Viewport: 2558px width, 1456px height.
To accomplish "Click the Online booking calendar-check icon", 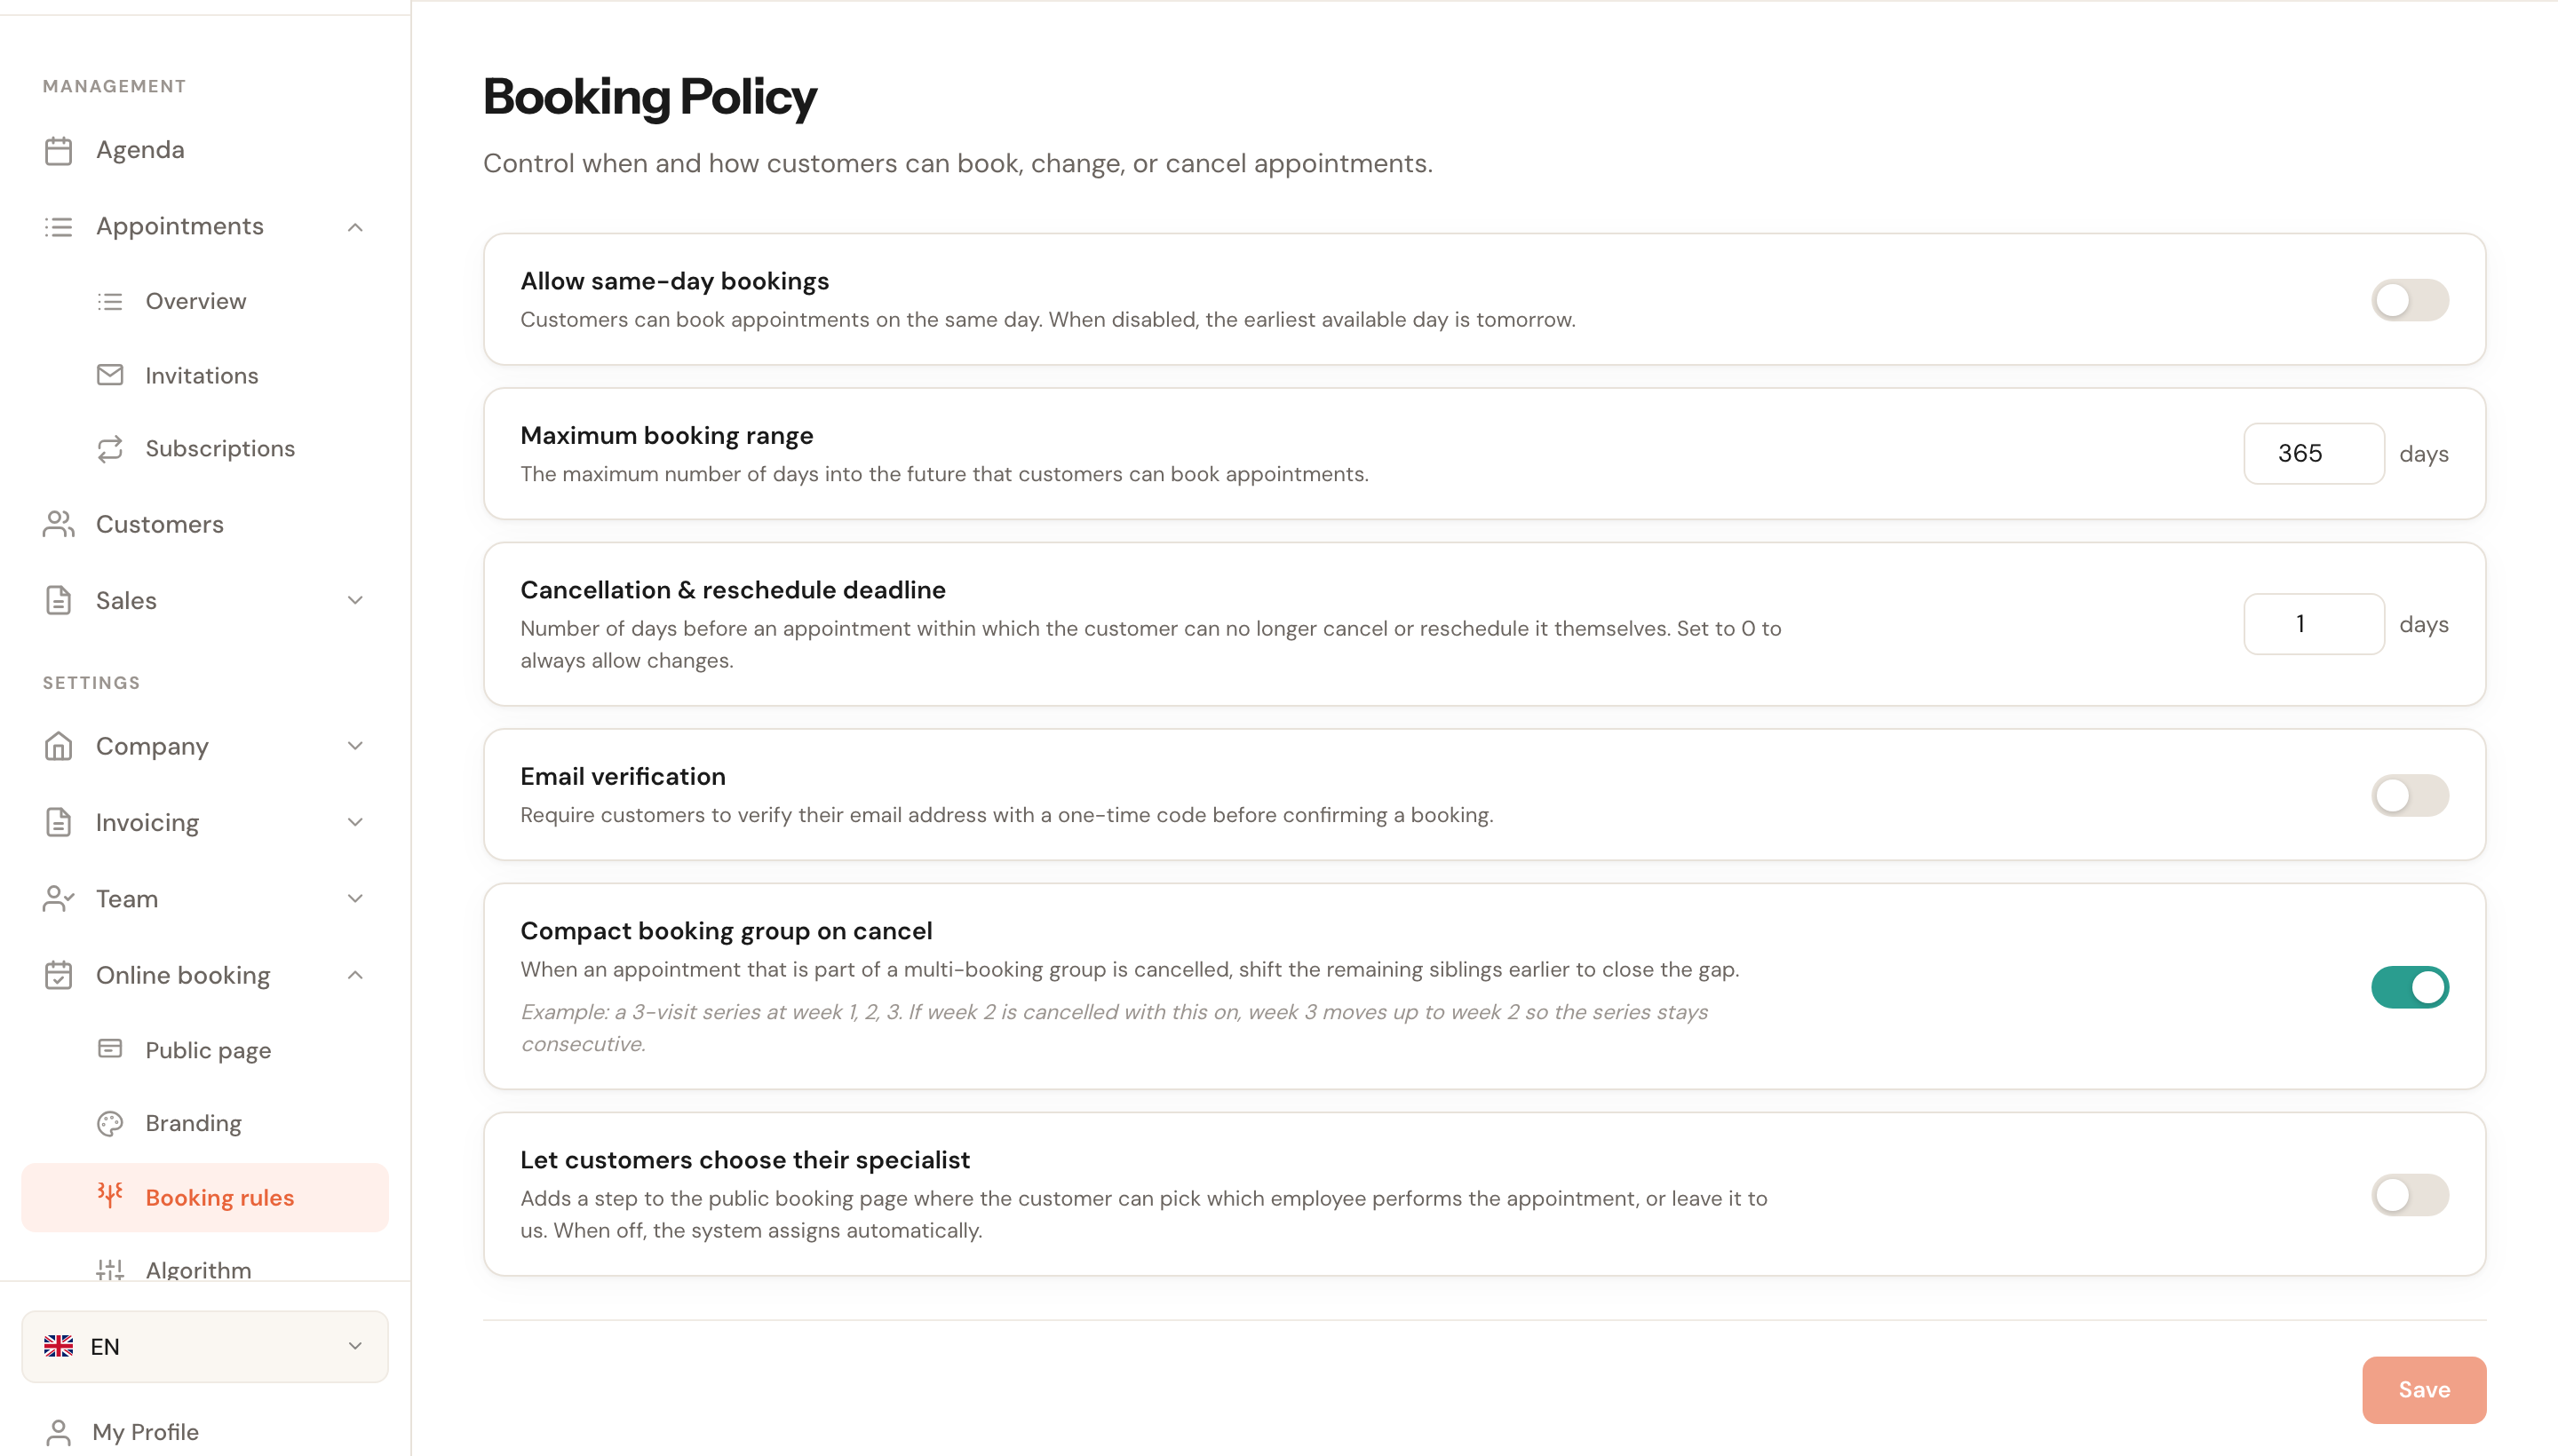I will [58, 975].
